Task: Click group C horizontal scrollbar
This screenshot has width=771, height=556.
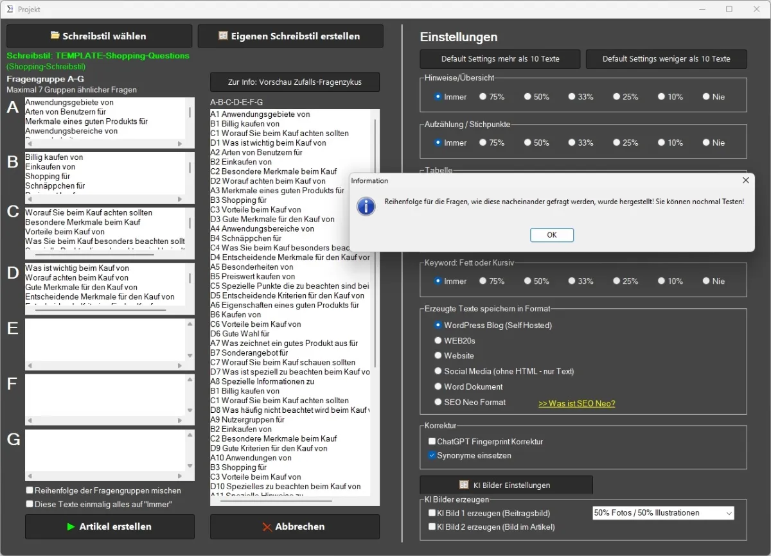Action: tap(94, 255)
